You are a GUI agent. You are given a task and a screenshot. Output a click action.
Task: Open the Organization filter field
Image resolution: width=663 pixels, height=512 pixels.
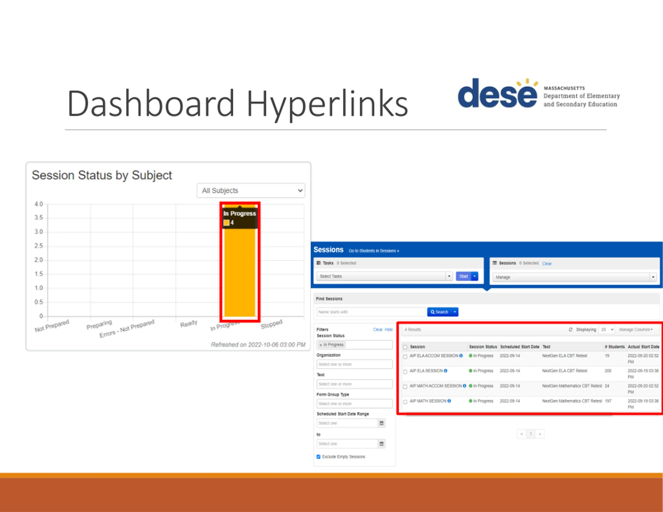coord(355,364)
